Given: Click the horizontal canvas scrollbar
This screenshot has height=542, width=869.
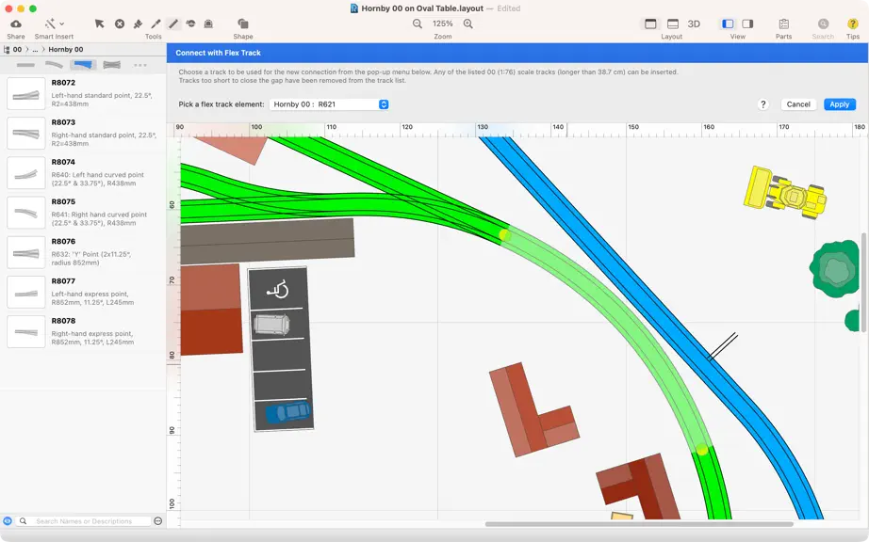Looking at the screenshot, I should pos(639,524).
